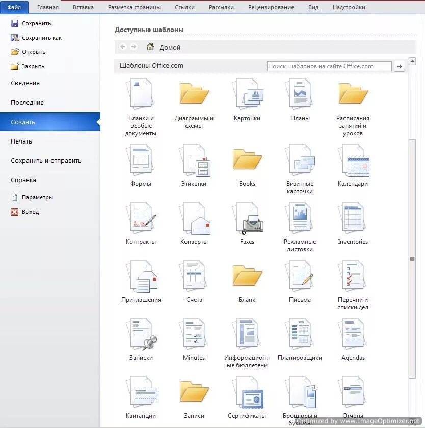The image size is (425, 428).
Task: Open the Планировщики template category
Action: (300, 339)
